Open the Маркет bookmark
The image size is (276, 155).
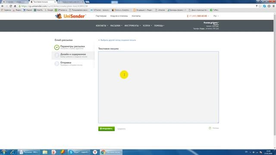tap(28, 10)
